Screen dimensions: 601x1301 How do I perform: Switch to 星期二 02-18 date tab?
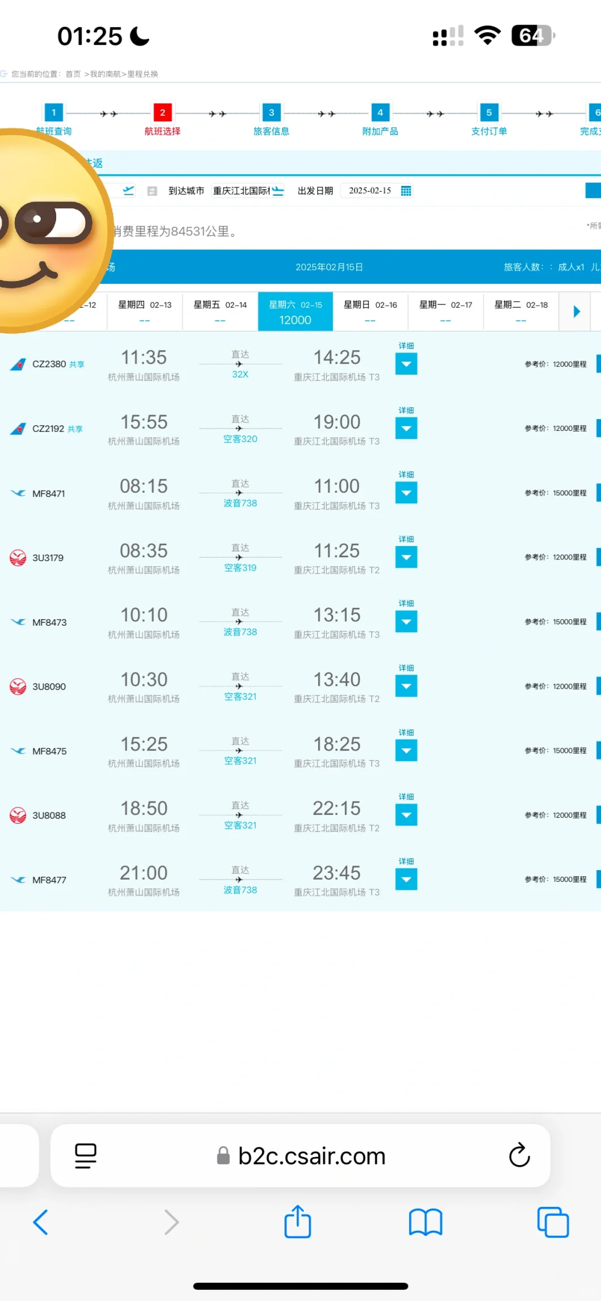click(x=521, y=311)
